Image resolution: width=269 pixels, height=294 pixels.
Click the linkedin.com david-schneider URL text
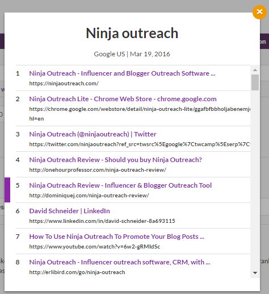click(x=102, y=221)
